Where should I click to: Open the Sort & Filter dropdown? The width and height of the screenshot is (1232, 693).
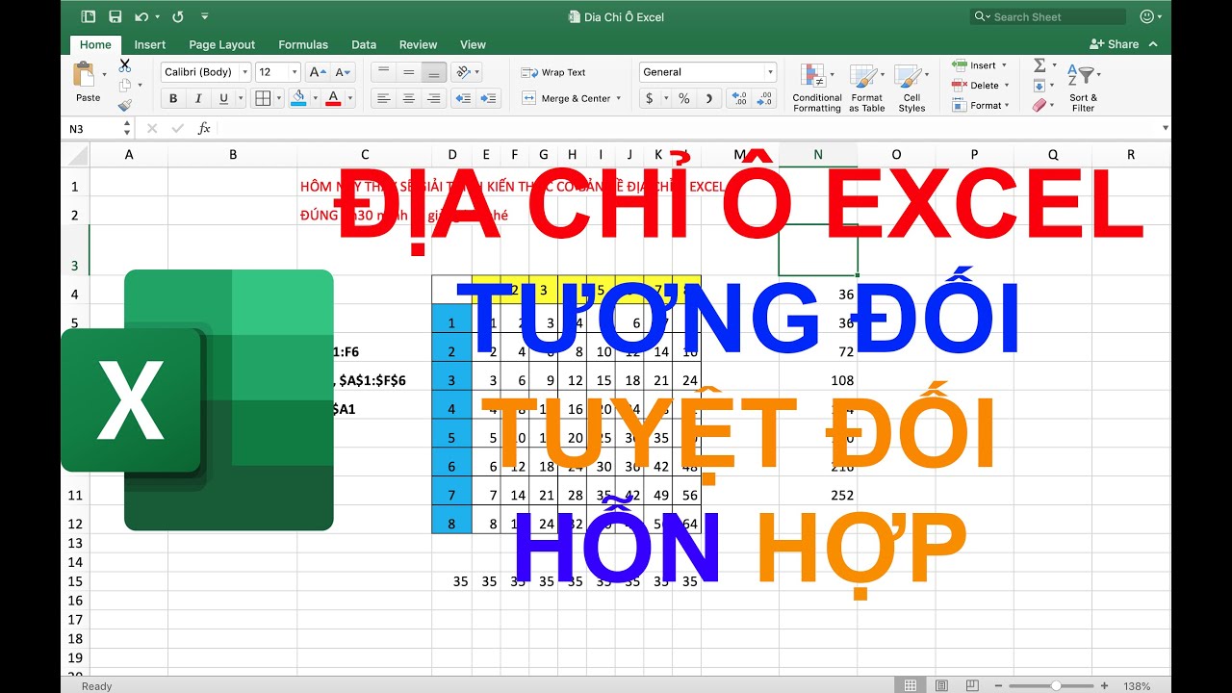(x=1084, y=88)
